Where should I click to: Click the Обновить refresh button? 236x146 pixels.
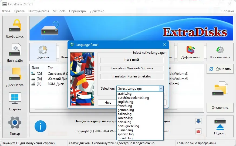(x=220, y=69)
